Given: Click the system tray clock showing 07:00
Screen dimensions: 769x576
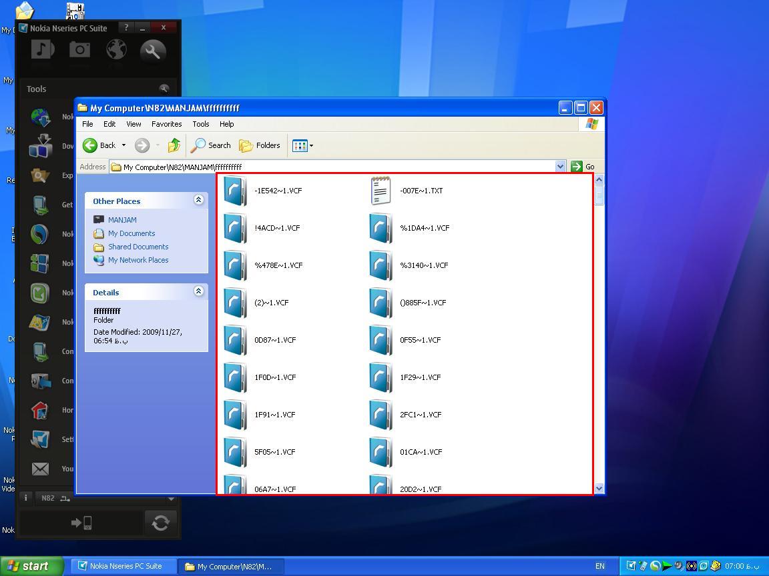Looking at the screenshot, I should (742, 566).
